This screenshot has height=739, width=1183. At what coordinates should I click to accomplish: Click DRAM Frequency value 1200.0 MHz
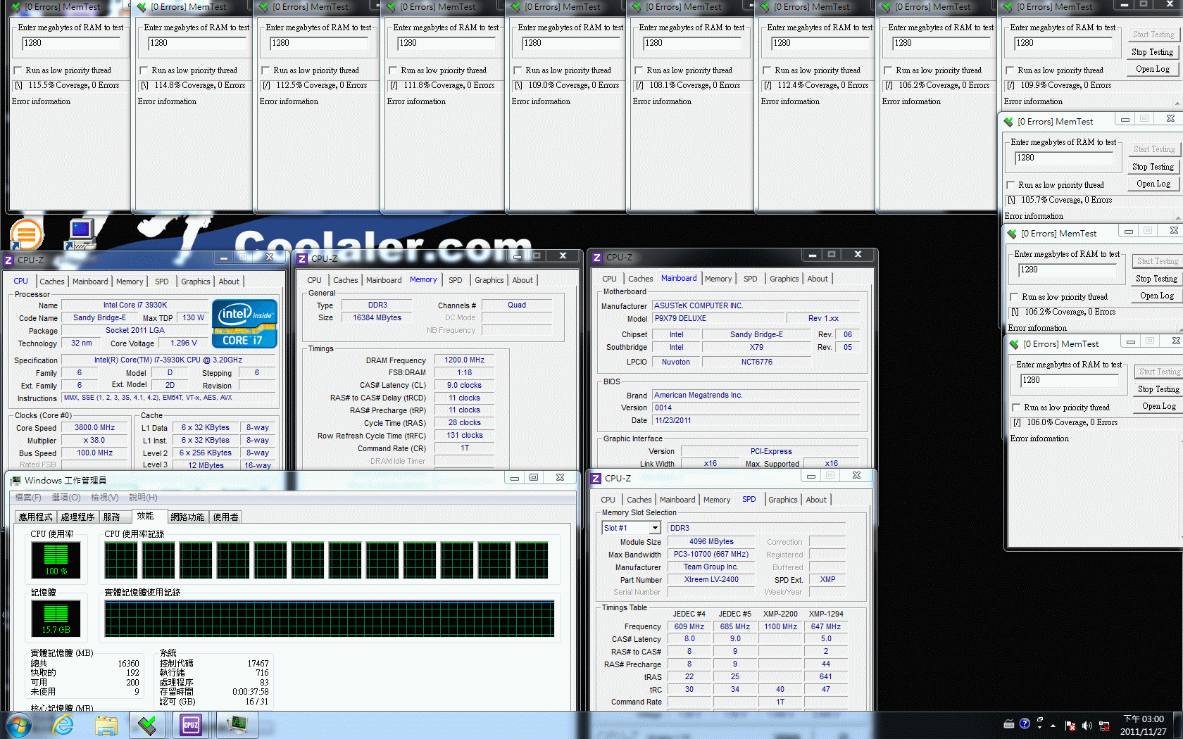click(465, 360)
